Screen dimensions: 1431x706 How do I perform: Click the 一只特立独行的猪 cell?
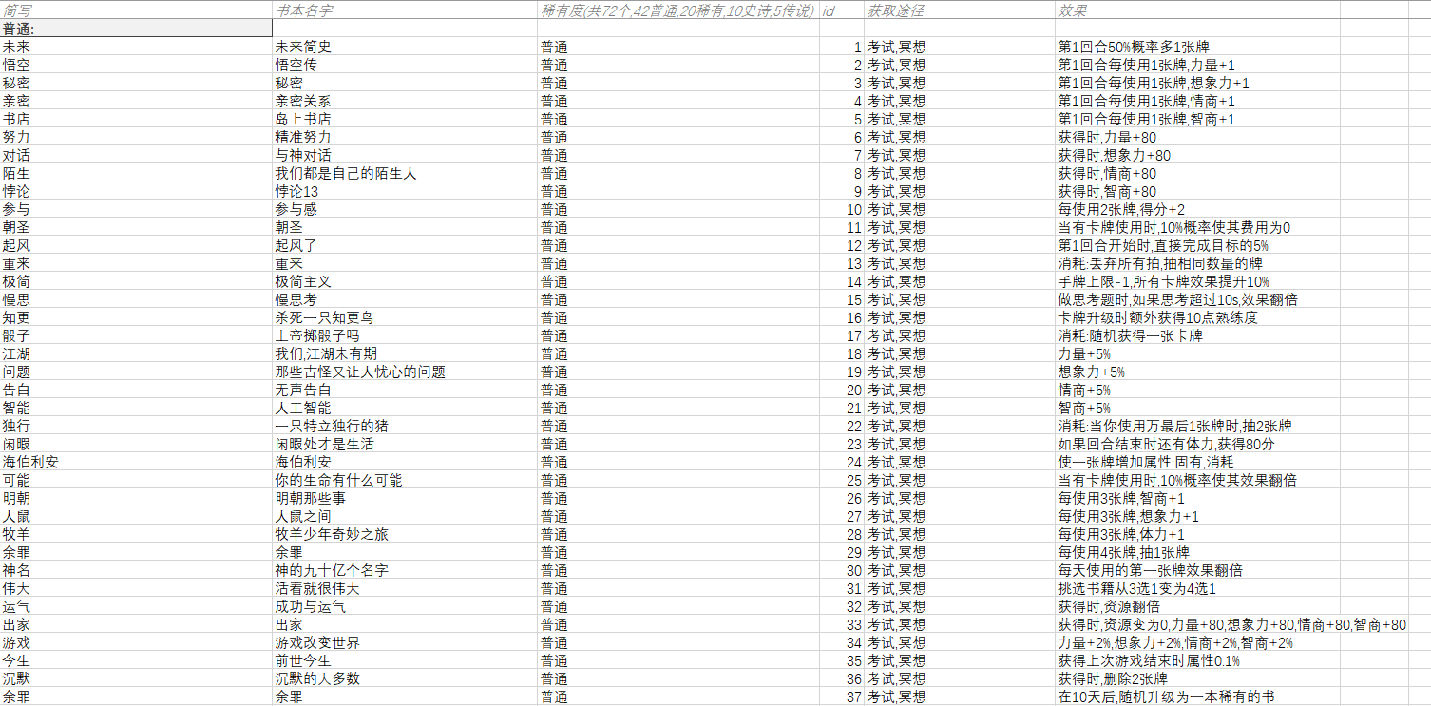pyautogui.click(x=405, y=426)
